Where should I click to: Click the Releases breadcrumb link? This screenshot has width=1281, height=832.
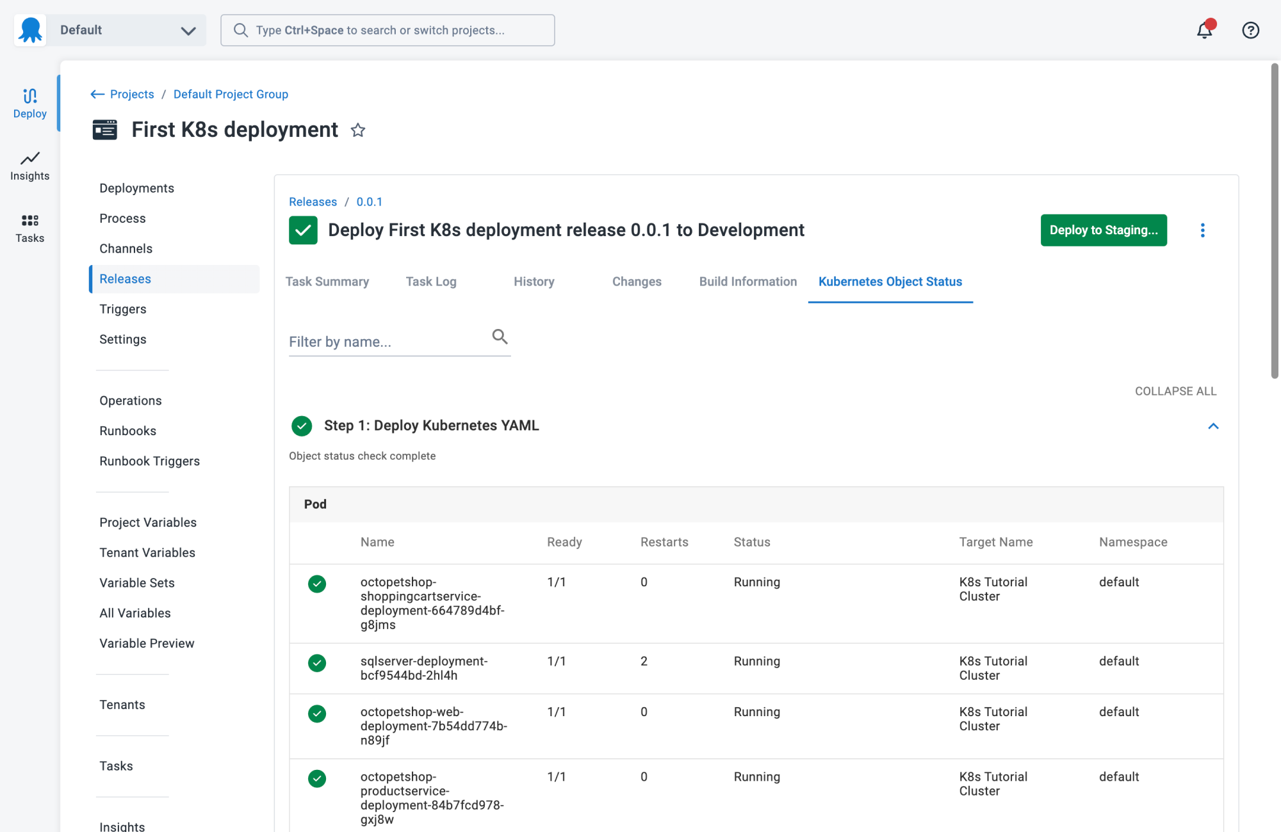(x=313, y=200)
